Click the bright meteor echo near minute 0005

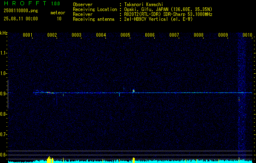(133, 91)
